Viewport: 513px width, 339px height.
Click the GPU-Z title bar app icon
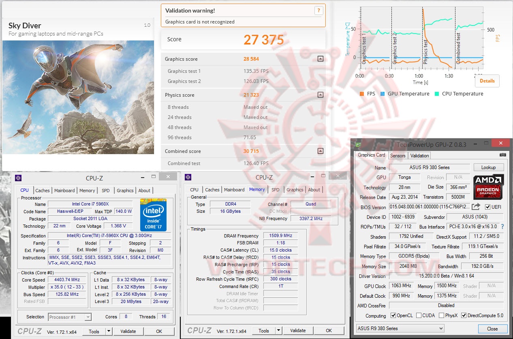point(358,144)
